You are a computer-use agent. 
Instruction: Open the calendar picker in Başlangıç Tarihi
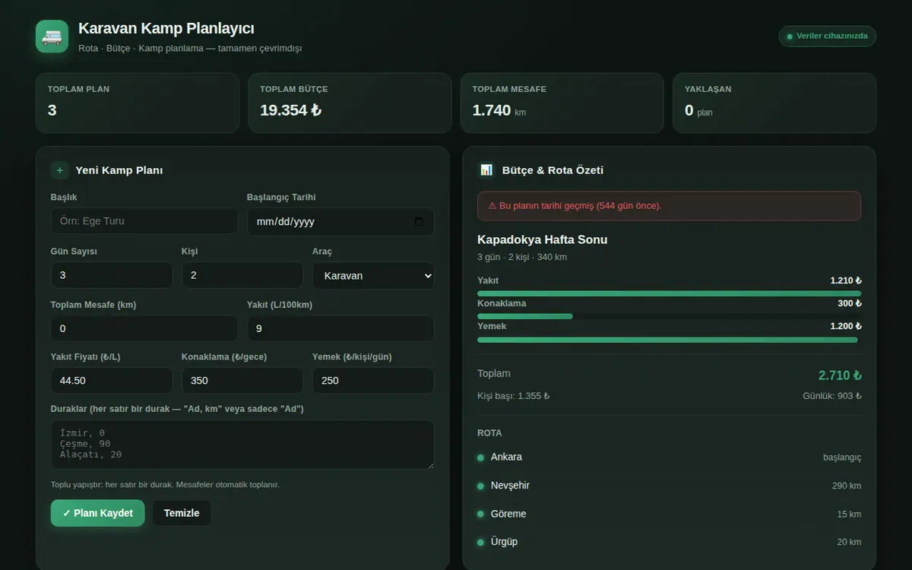(419, 222)
